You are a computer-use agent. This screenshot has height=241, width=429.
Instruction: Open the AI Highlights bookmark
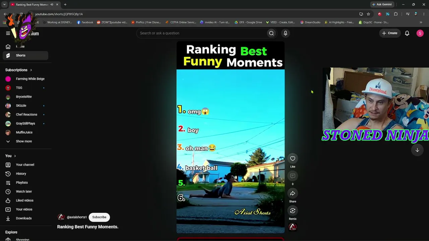tap(339, 22)
